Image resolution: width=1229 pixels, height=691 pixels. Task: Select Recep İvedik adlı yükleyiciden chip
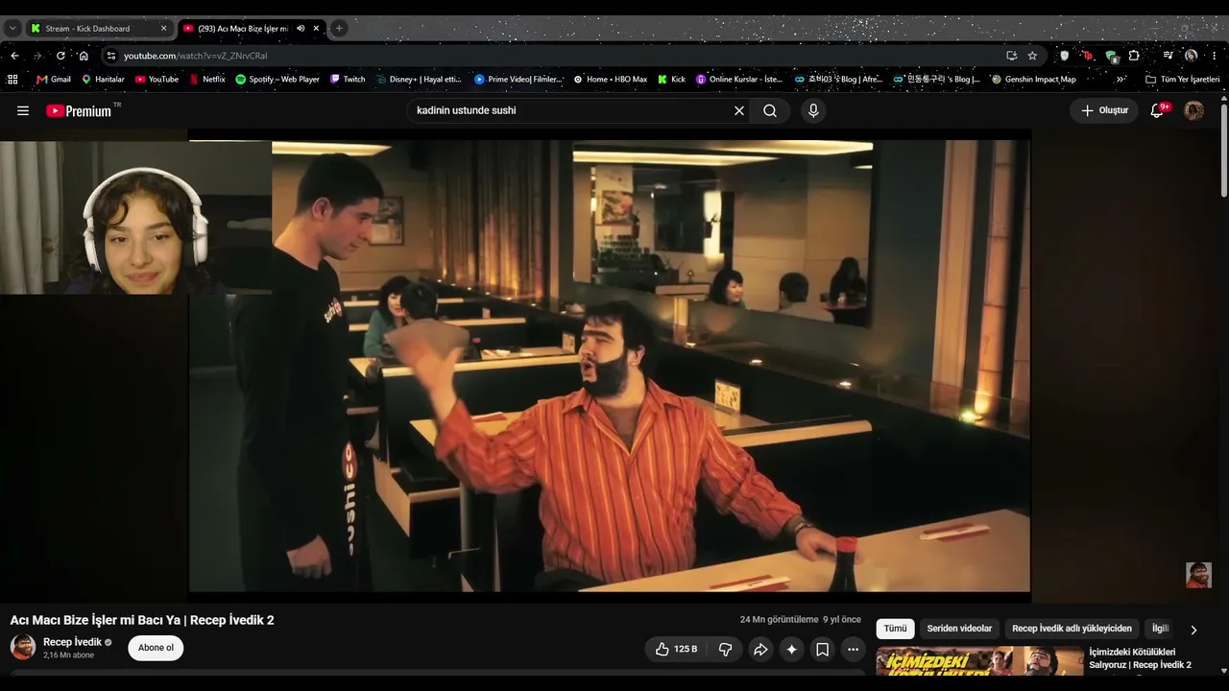click(1072, 629)
